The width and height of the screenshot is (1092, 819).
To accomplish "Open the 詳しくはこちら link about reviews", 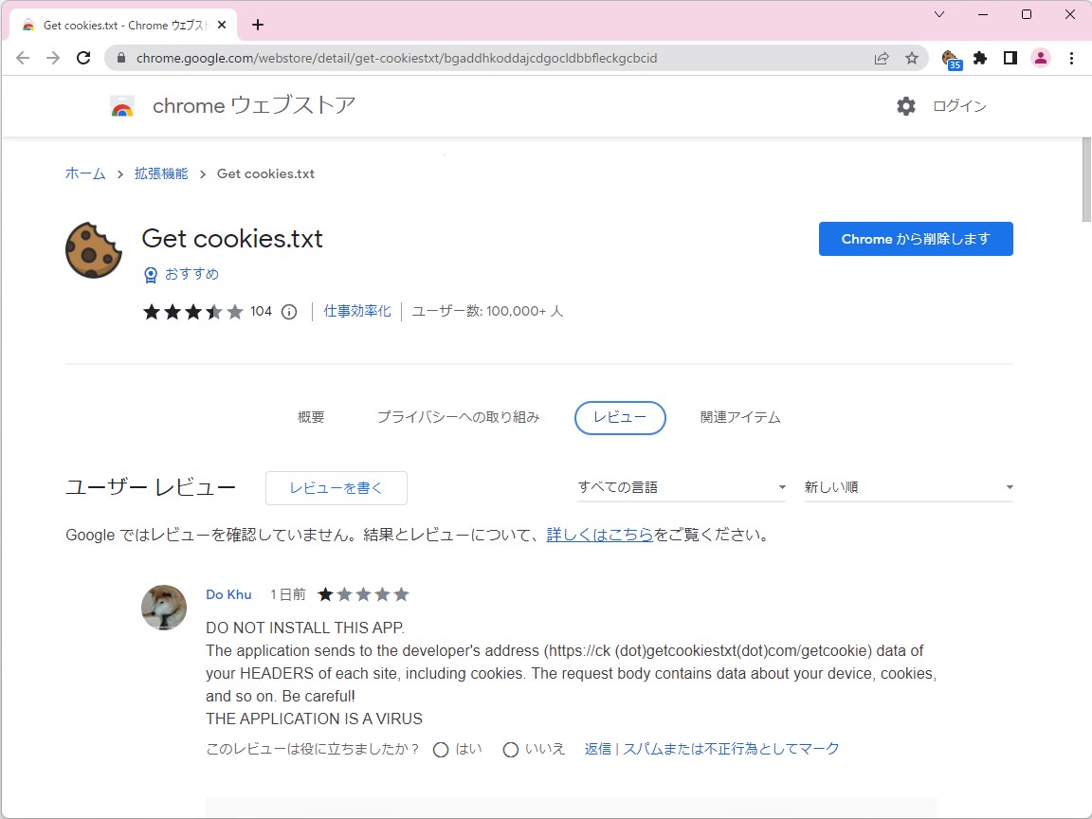I will (600, 535).
